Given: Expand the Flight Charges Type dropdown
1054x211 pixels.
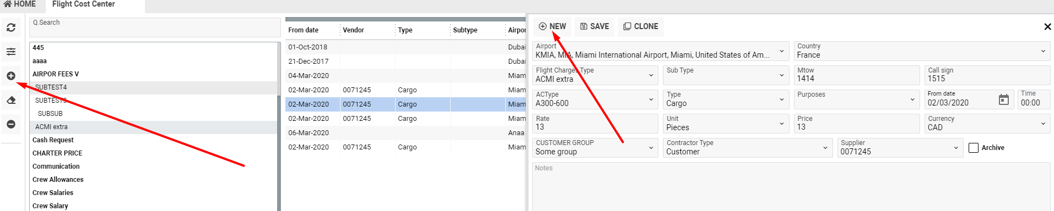Looking at the screenshot, I should point(651,75).
